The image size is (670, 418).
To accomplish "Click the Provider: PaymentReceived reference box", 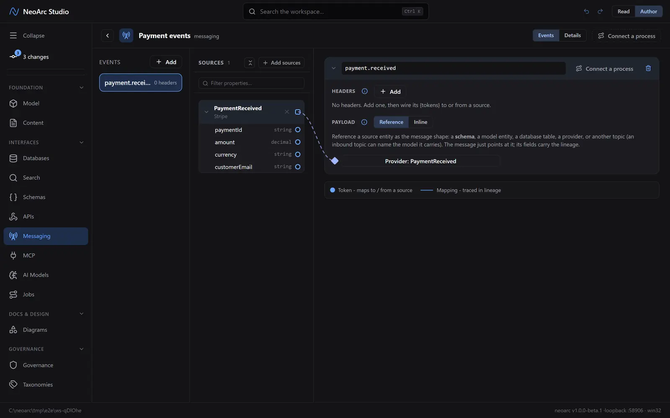I will pos(420,161).
